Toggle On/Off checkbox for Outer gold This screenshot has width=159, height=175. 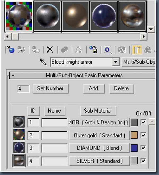(143, 135)
